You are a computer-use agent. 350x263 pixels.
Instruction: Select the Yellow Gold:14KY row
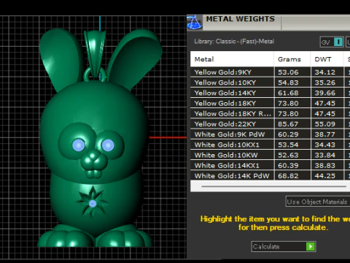click(270, 93)
